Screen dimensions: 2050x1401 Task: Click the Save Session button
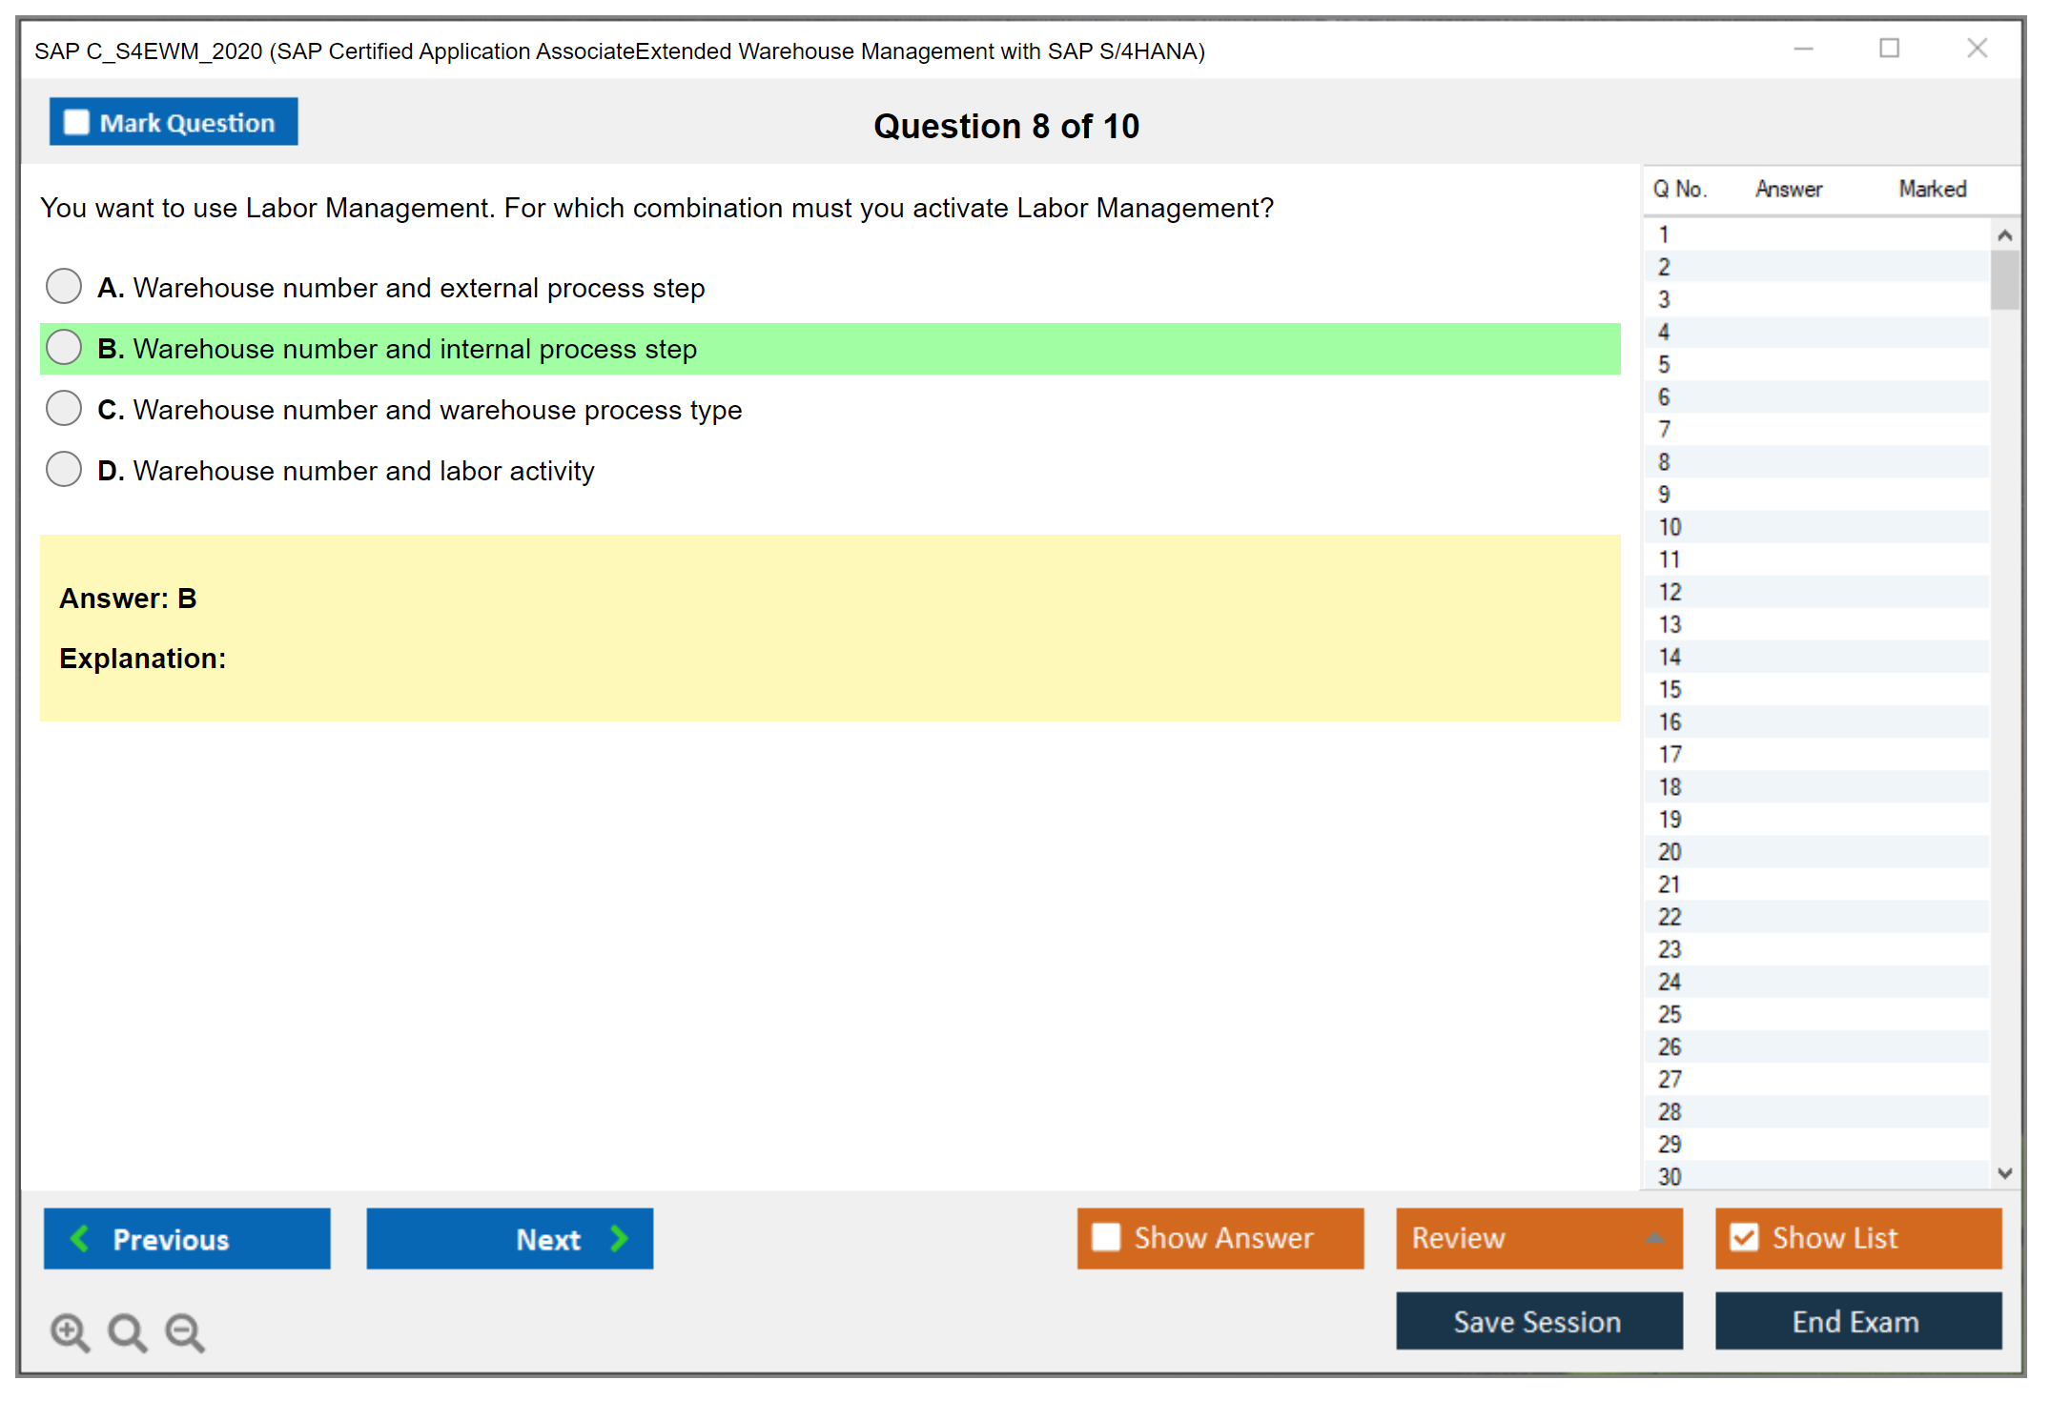1538,1321
